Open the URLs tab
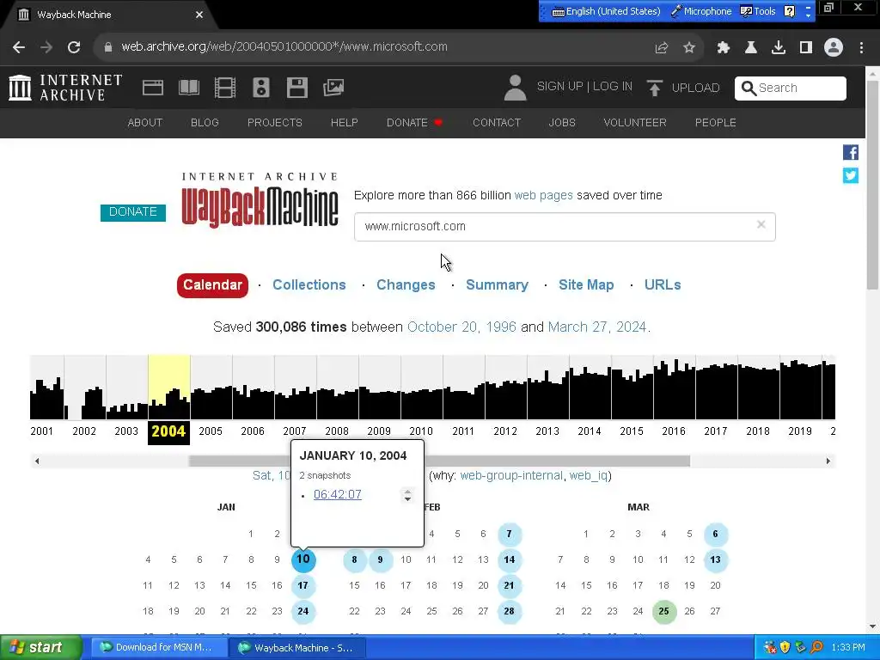Screen dimensions: 880x660 click(663, 285)
